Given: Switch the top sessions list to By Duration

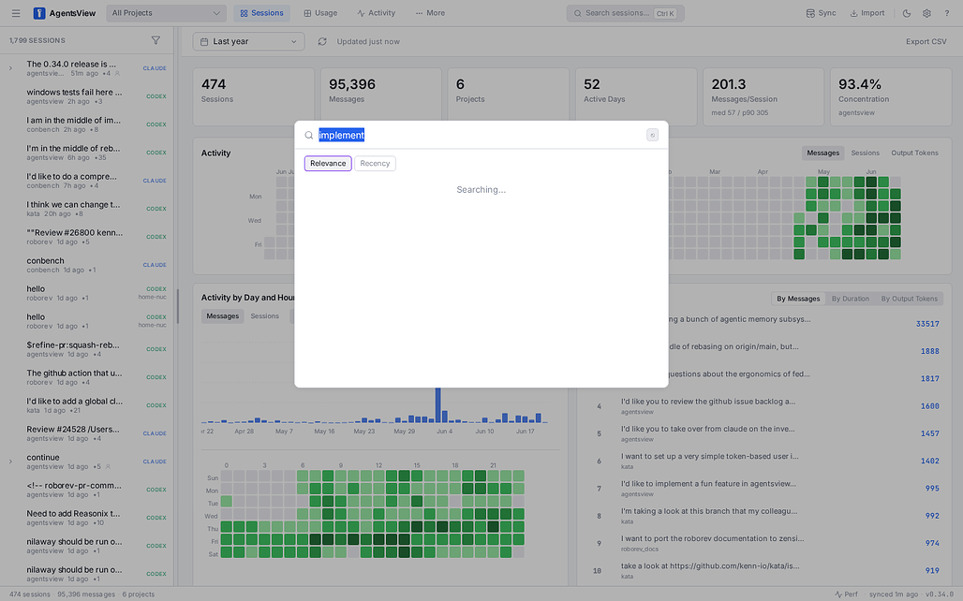Looking at the screenshot, I should (850, 299).
